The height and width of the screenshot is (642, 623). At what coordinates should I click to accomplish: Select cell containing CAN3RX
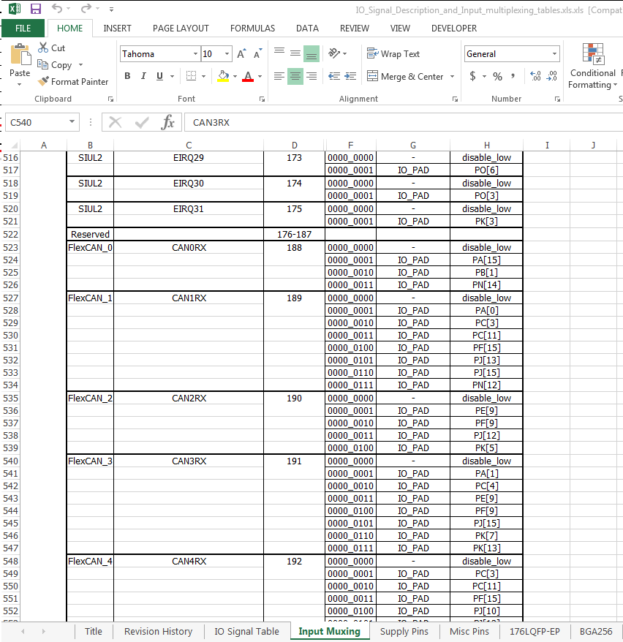tap(189, 461)
